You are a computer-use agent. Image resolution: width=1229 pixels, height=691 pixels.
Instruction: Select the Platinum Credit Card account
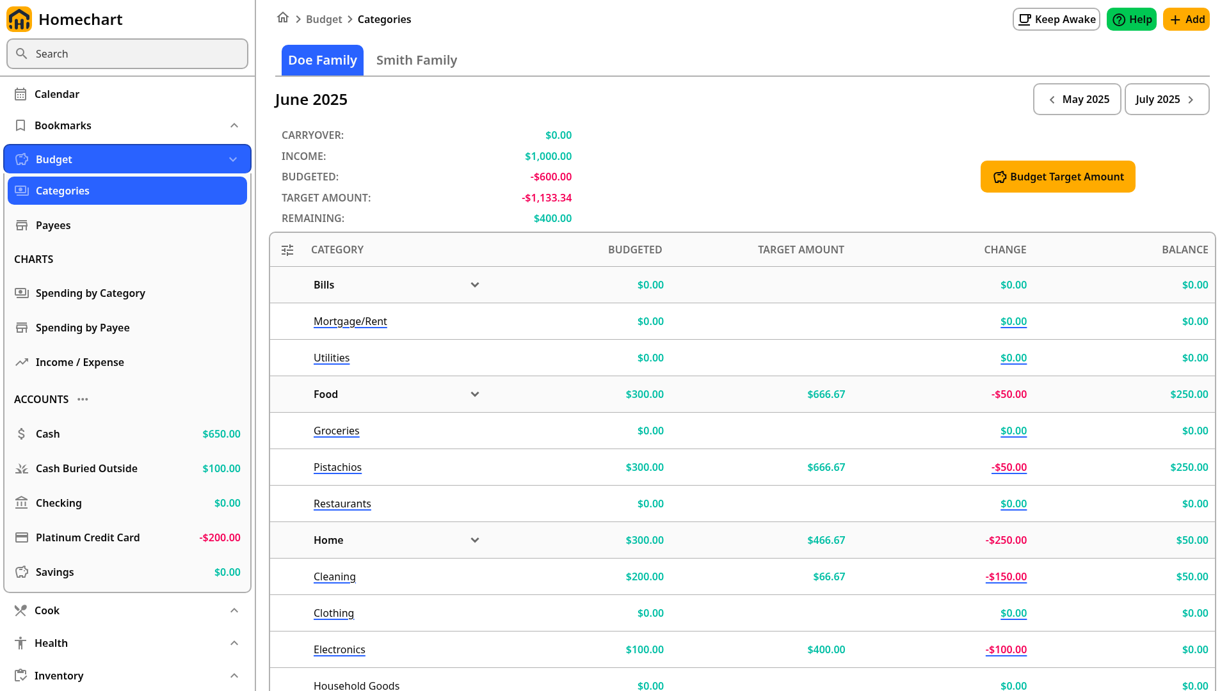[127, 537]
